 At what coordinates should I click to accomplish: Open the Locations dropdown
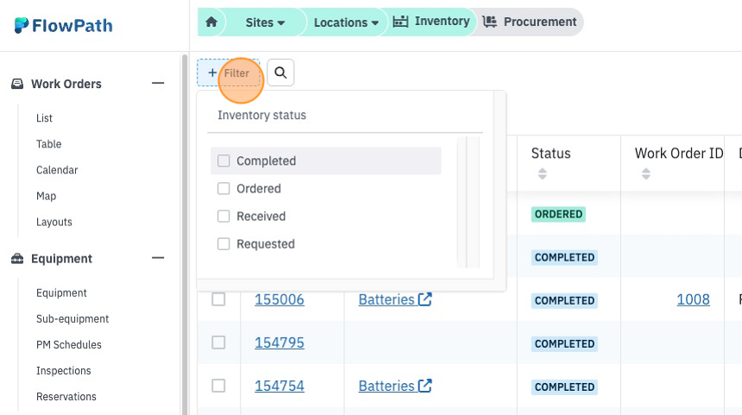pos(346,22)
